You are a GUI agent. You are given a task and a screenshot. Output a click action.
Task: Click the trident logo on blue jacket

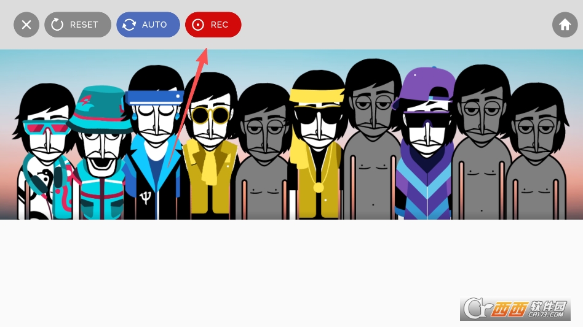point(146,199)
